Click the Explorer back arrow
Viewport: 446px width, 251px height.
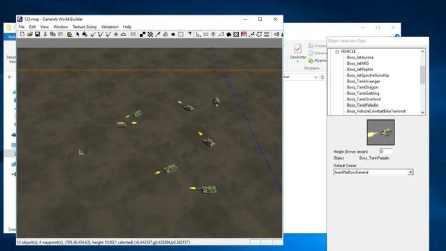10,77
